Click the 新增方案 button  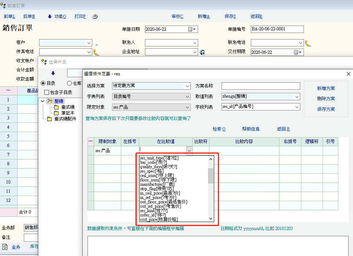point(326,89)
